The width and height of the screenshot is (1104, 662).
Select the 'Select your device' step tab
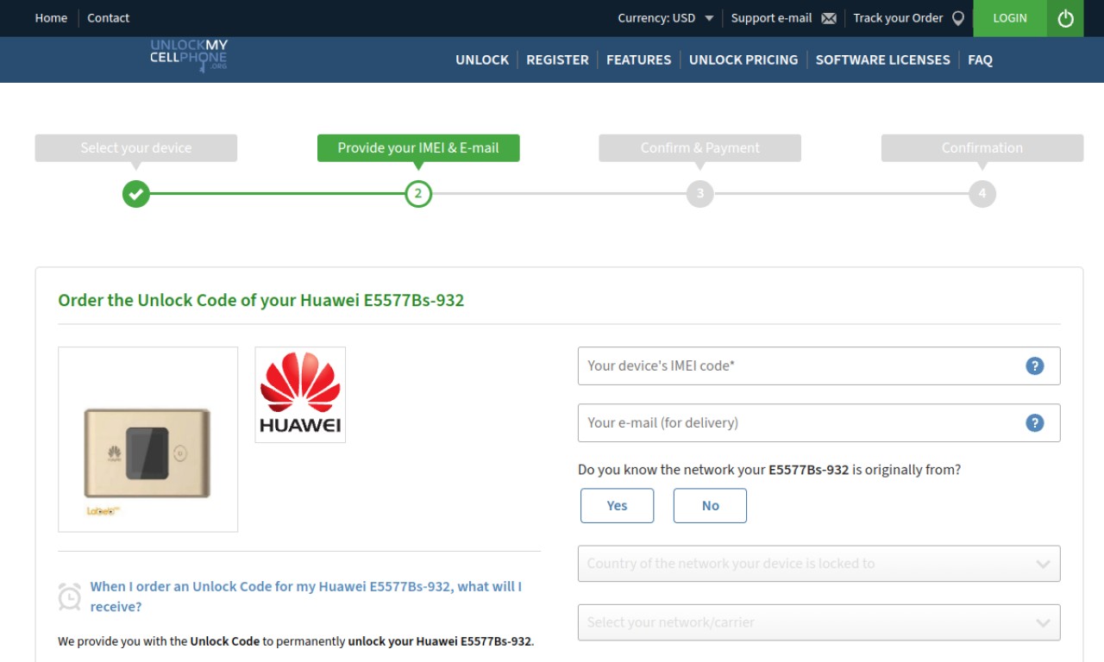pos(136,147)
